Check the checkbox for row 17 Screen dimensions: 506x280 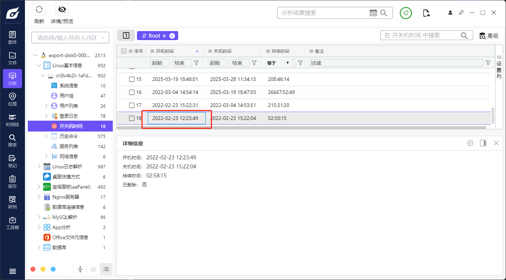132,105
